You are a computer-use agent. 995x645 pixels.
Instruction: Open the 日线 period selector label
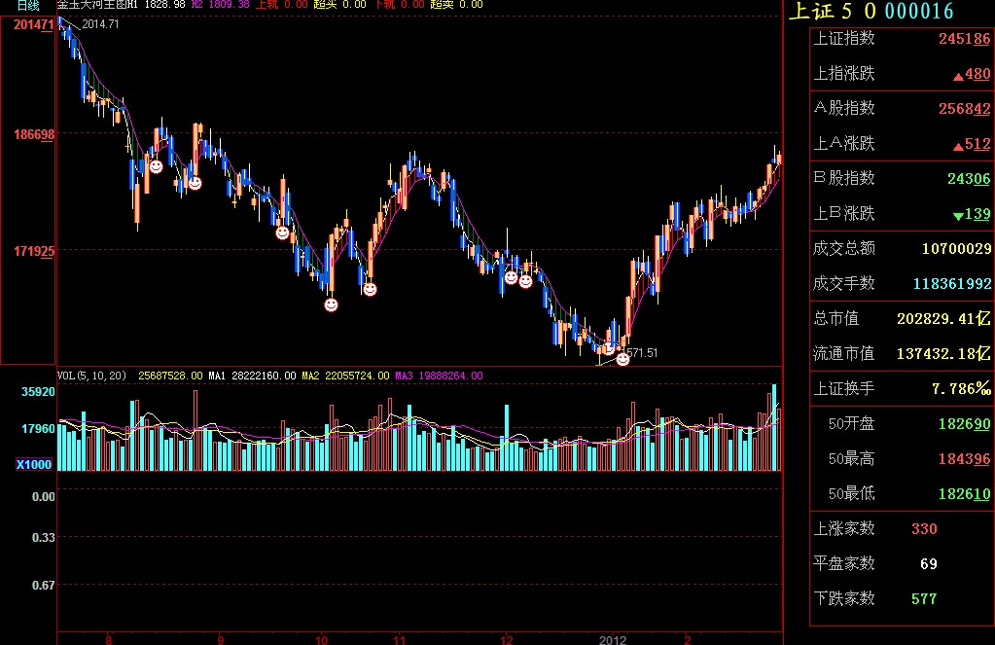[28, 5]
